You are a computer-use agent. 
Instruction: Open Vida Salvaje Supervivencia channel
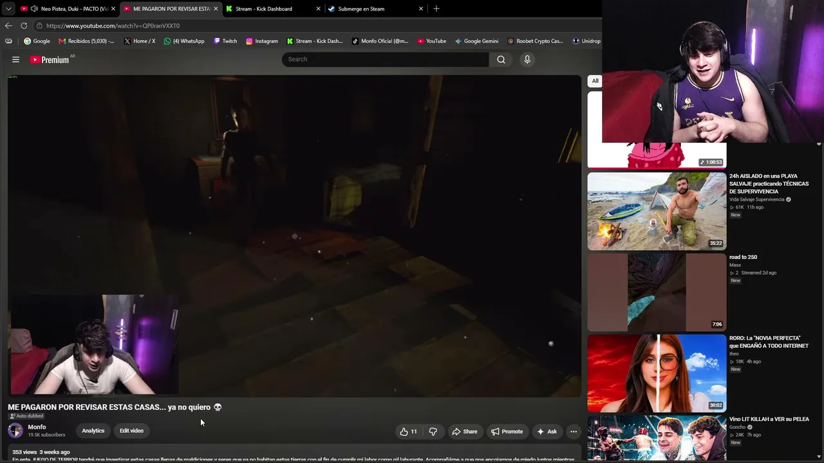tap(756, 199)
